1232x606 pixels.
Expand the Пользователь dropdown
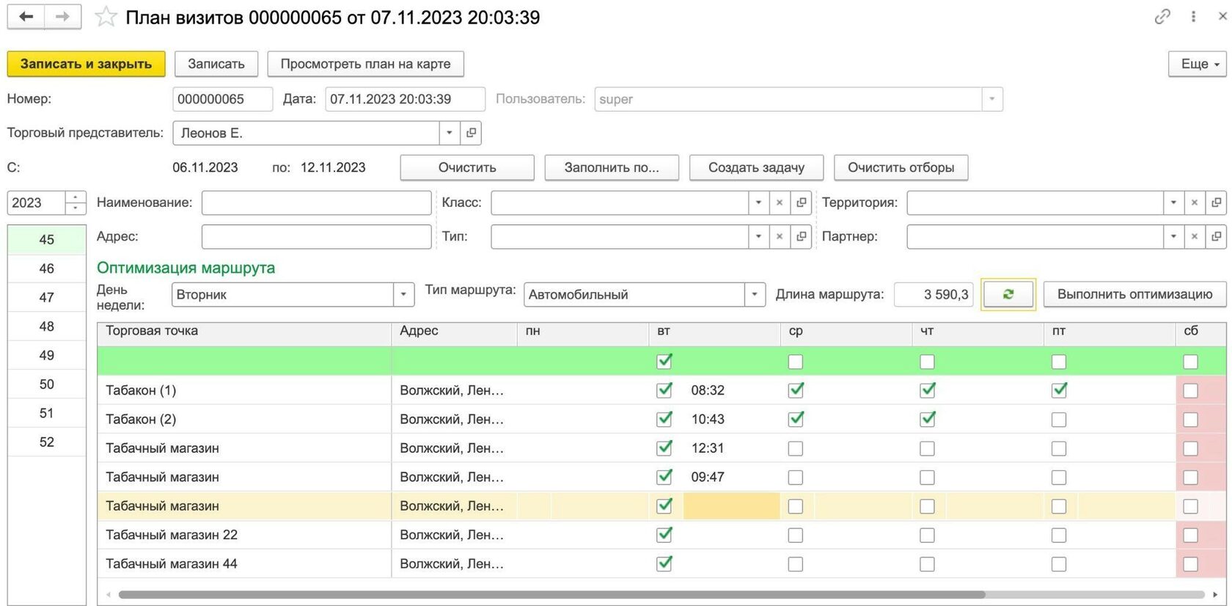[x=992, y=99]
